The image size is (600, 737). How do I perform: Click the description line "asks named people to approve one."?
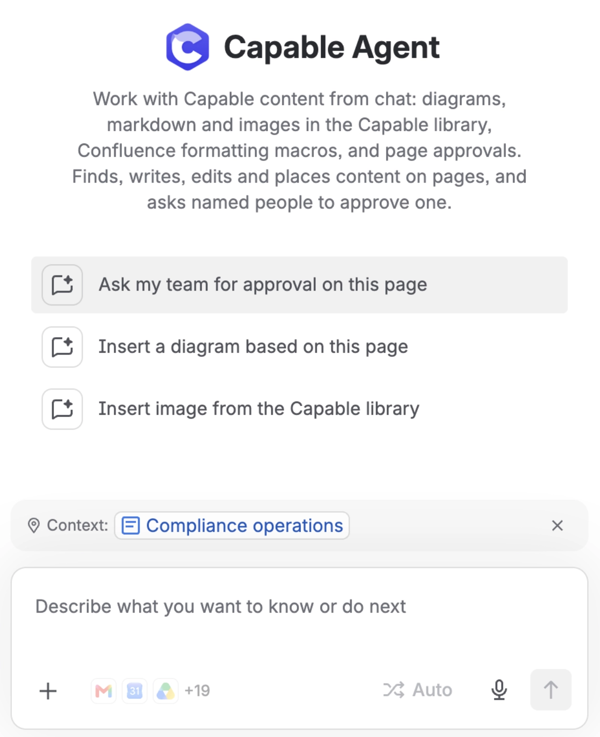[x=300, y=203]
